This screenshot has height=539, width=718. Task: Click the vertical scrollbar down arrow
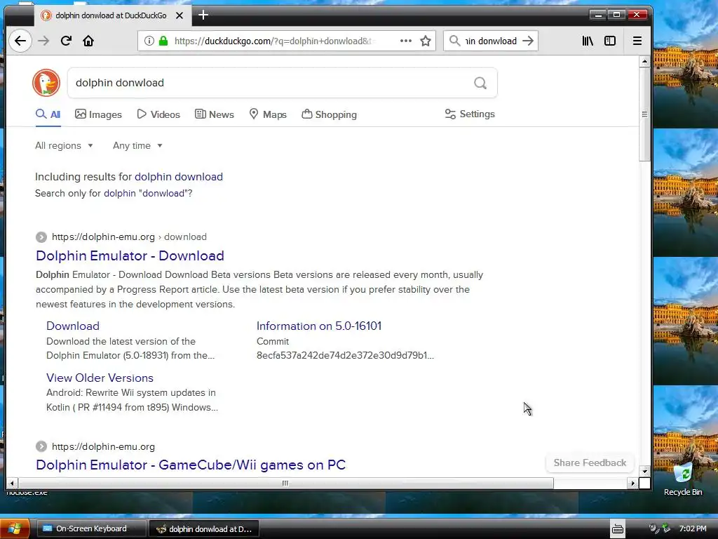[645, 471]
